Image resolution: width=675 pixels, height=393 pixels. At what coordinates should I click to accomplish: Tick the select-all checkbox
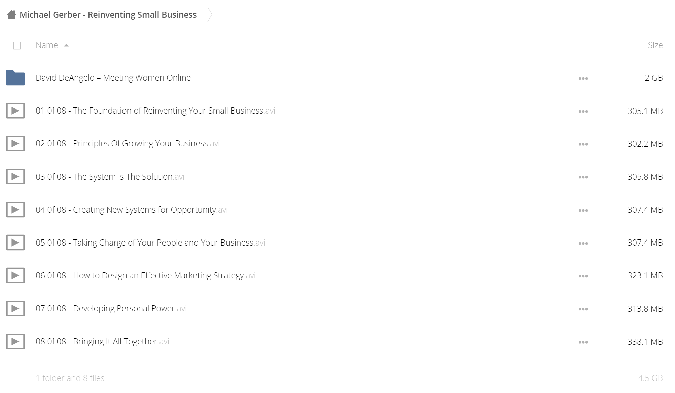[17, 45]
